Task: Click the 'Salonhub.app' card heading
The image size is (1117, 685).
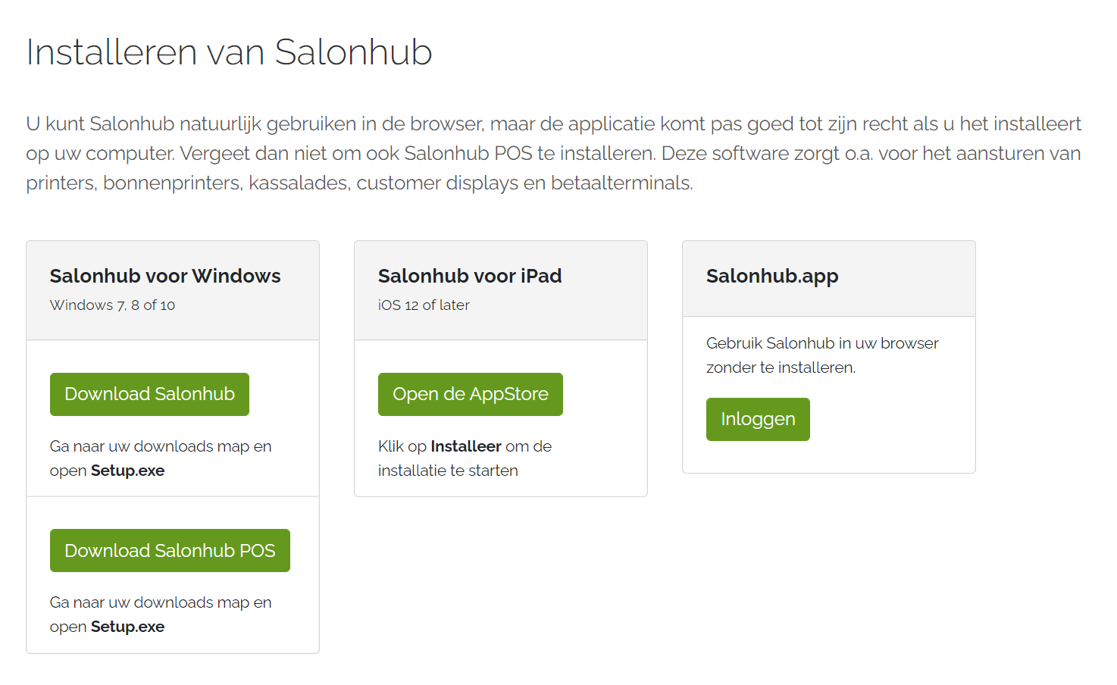Action: [x=772, y=276]
